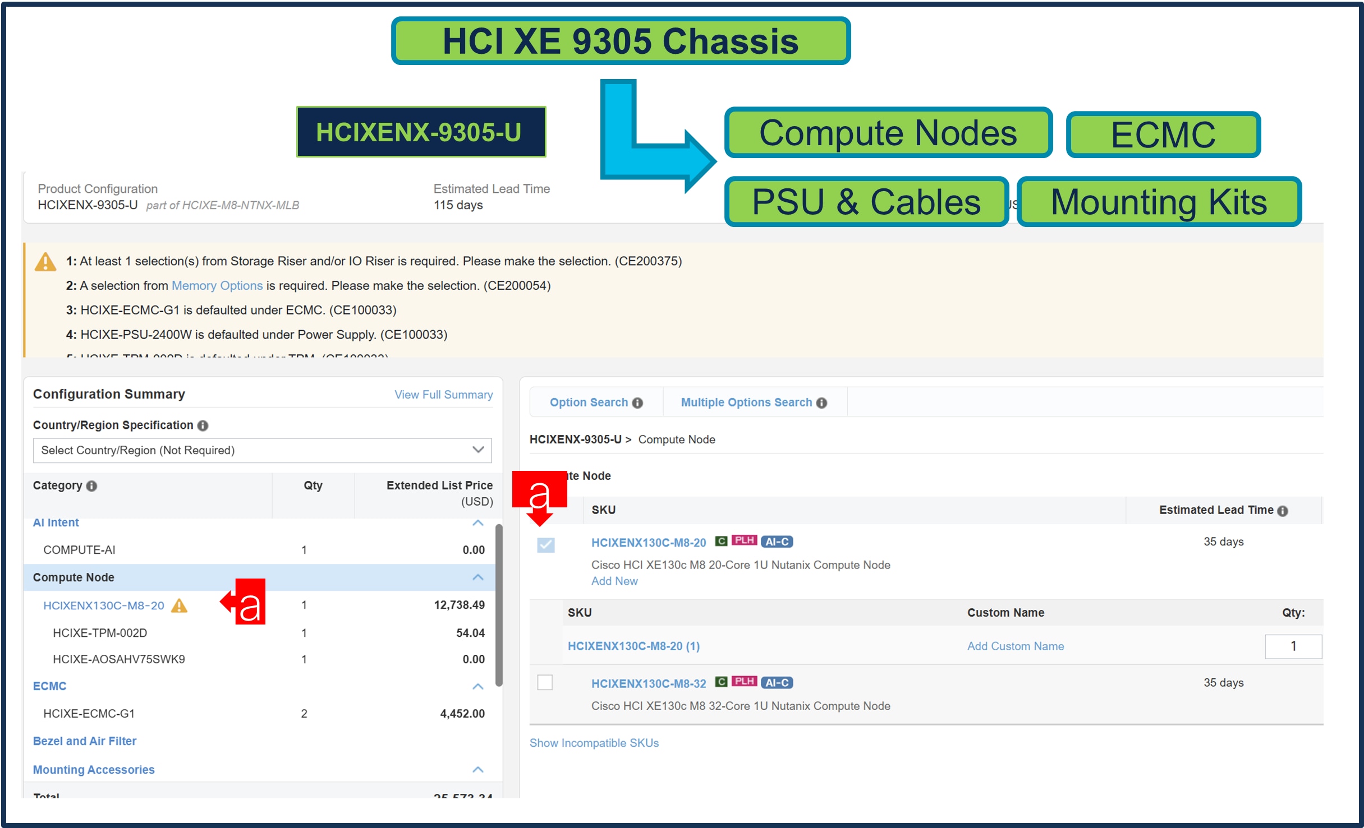
Task: Click info icon beside Estimated Lead Time header
Action: tap(1283, 511)
